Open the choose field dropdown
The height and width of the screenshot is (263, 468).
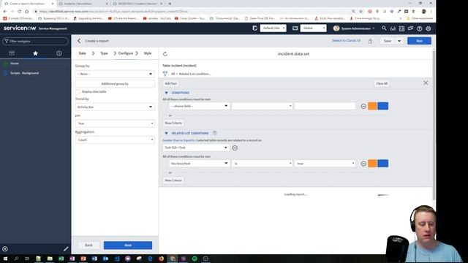click(199, 106)
